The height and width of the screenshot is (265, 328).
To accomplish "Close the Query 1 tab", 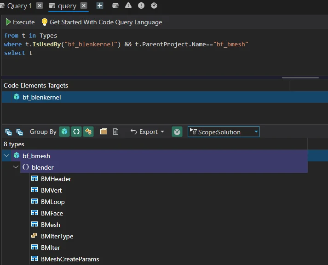I will [x=39, y=6].
